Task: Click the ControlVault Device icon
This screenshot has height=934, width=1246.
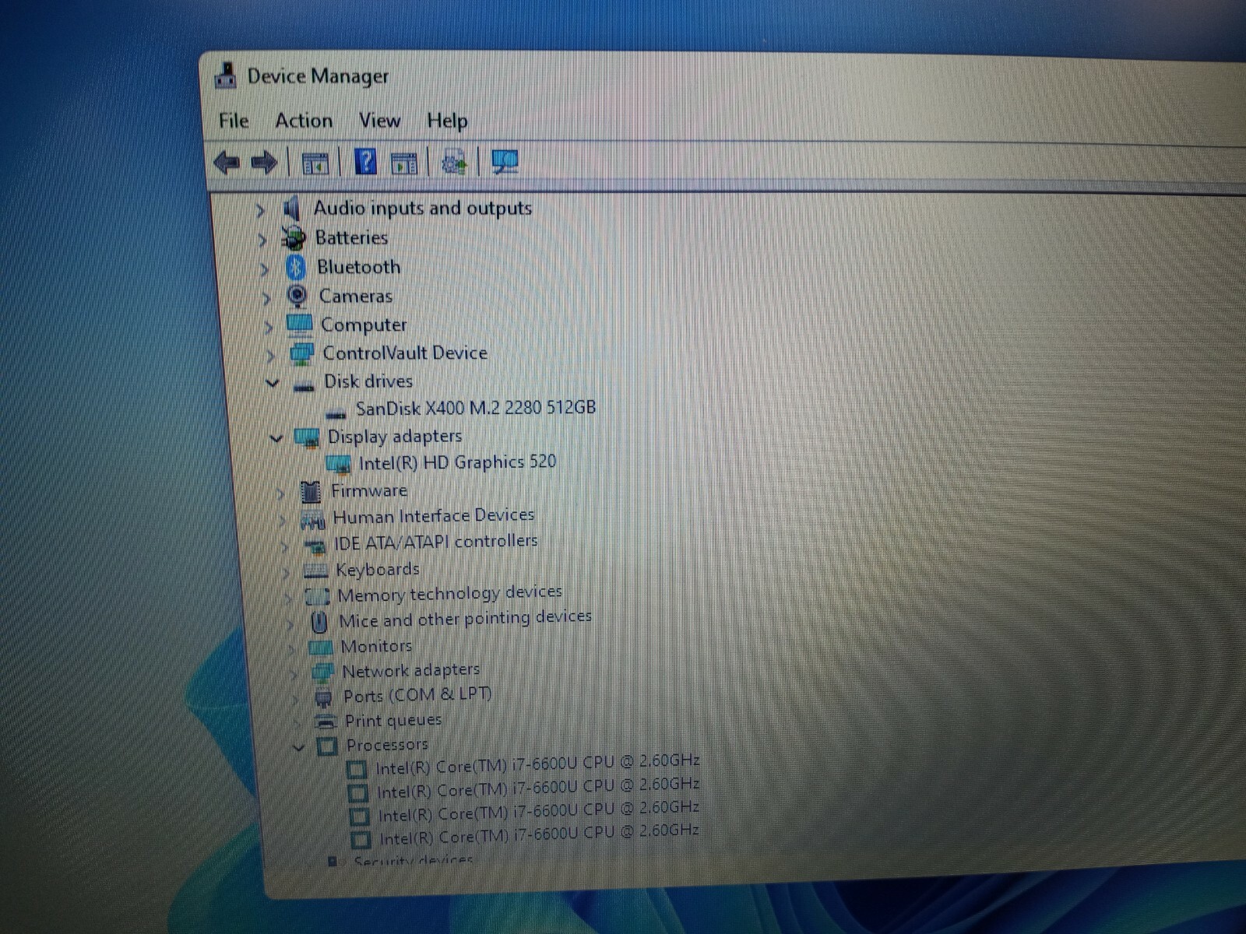Action: (x=301, y=354)
